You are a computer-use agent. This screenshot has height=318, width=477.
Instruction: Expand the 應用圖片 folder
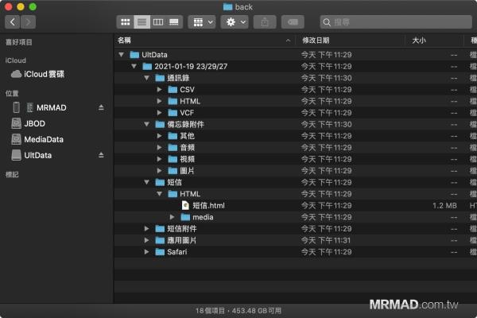pos(146,240)
